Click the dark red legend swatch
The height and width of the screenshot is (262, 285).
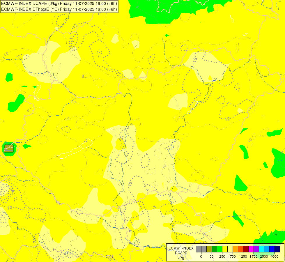click(x=246, y=249)
